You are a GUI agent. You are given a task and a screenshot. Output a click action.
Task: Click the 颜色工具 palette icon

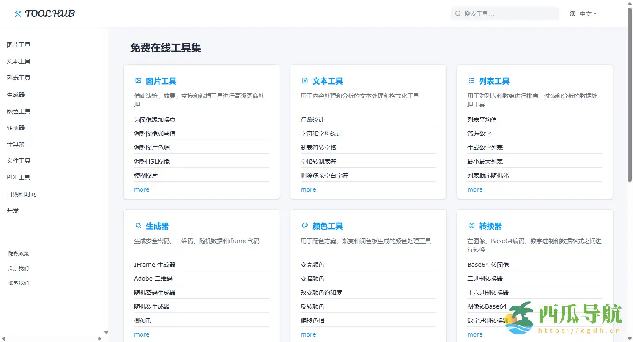[x=305, y=226]
